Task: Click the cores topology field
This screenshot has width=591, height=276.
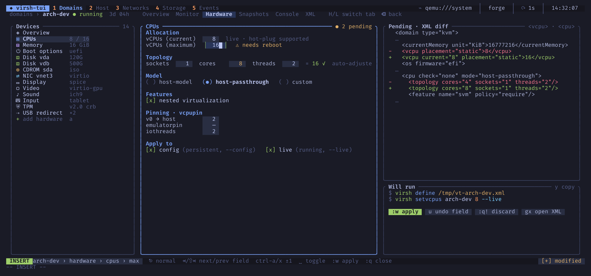Action: [x=237, y=64]
